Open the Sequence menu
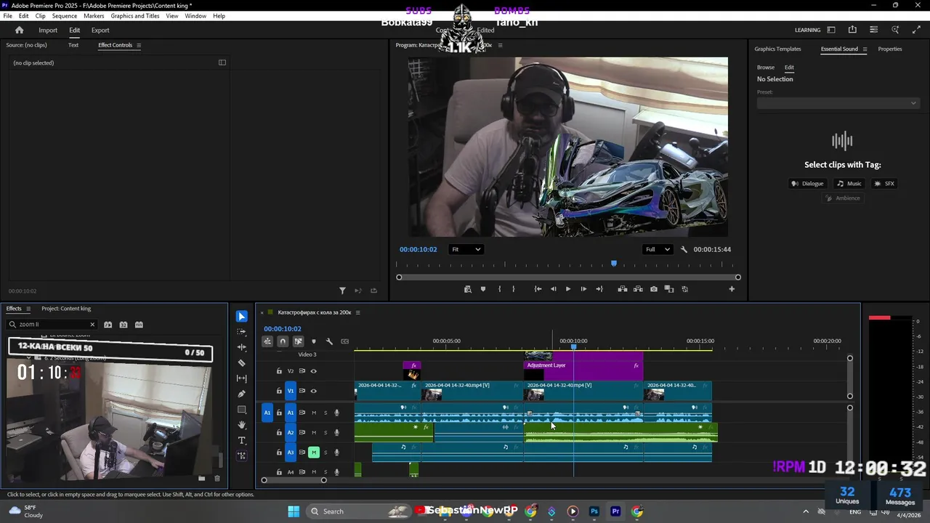The width and height of the screenshot is (930, 523). [x=65, y=16]
